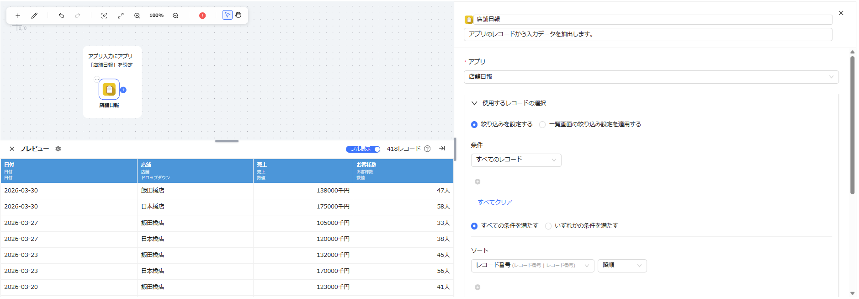The image size is (859, 299).
Task: Click the plus add-node toolbar icon
Action: 18,16
